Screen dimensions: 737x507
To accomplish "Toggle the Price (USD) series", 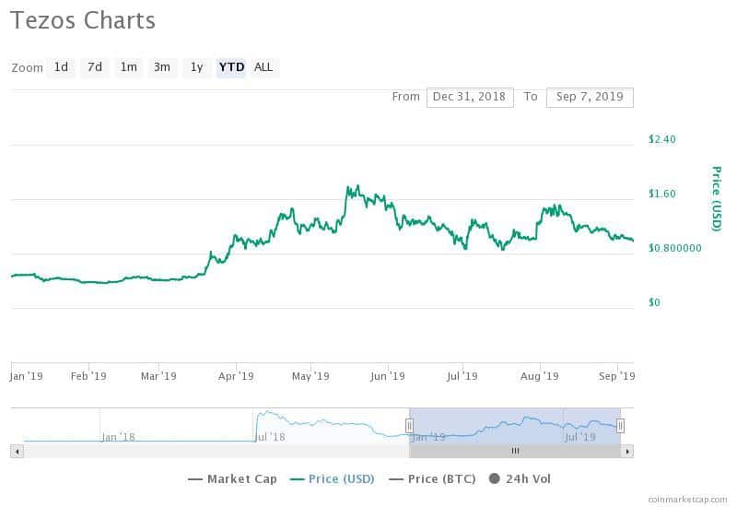I will coord(332,478).
